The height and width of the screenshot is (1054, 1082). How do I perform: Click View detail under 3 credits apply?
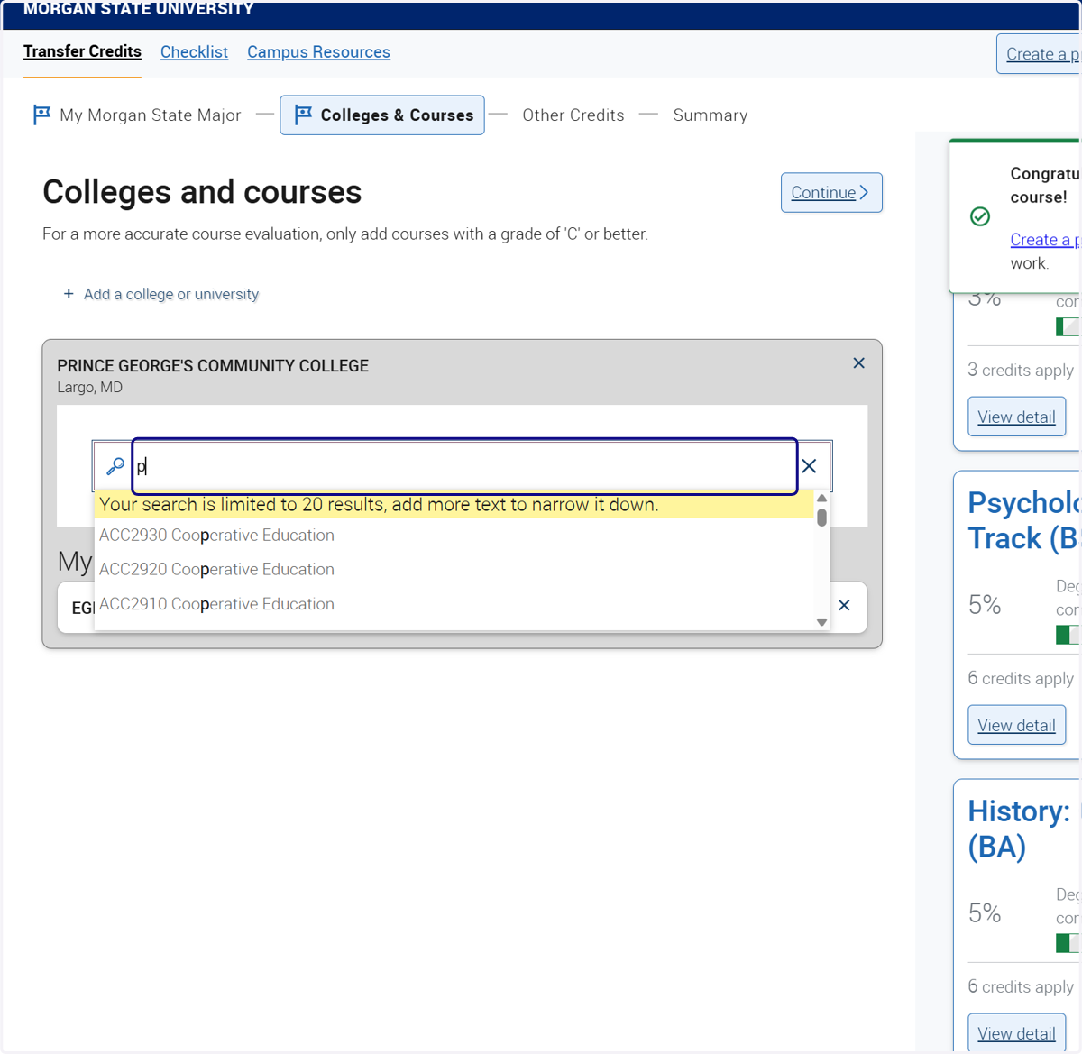[1016, 417]
